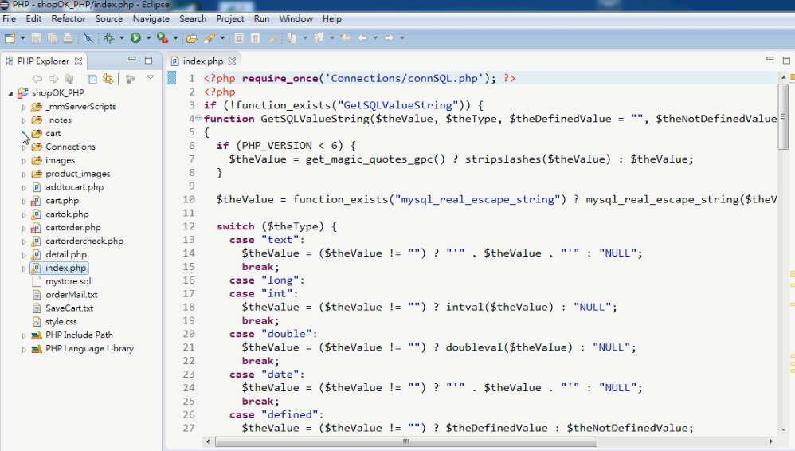Collapse the shopOK_PHP project node
The image size is (795, 451).
10,93
